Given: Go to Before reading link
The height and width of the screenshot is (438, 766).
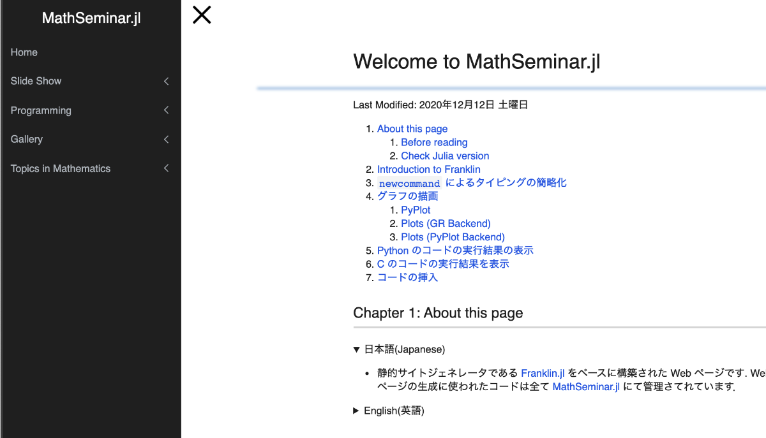Looking at the screenshot, I should [x=434, y=142].
